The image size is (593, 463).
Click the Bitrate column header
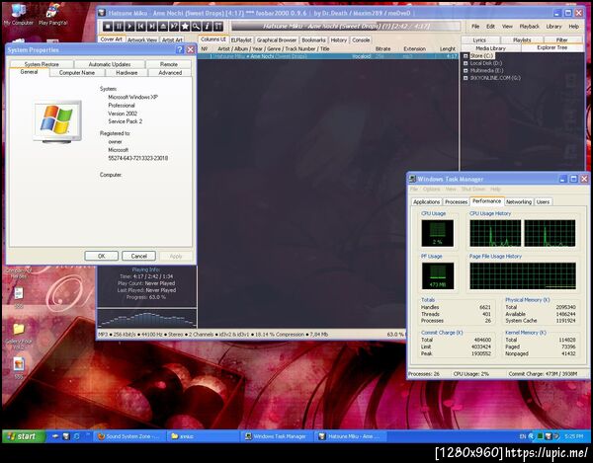[x=382, y=48]
